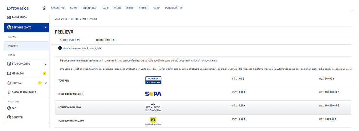Expand the Profilo submenu arrow
359x131 pixels.
point(46,83)
